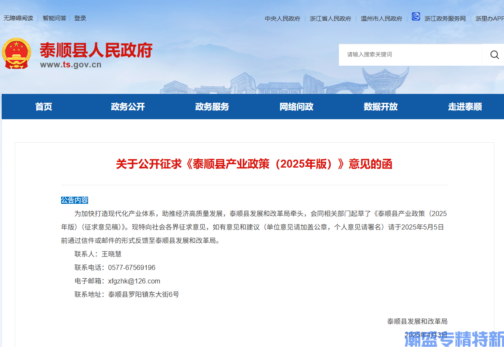Open the 浙里办APP link
The width and height of the screenshot is (504, 347).
(489, 19)
